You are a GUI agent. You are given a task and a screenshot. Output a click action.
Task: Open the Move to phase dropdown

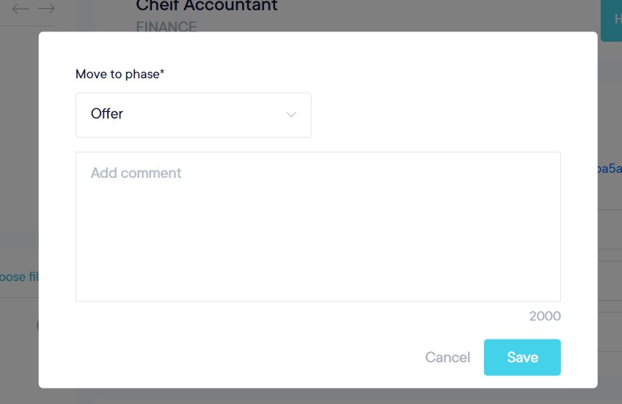(193, 115)
